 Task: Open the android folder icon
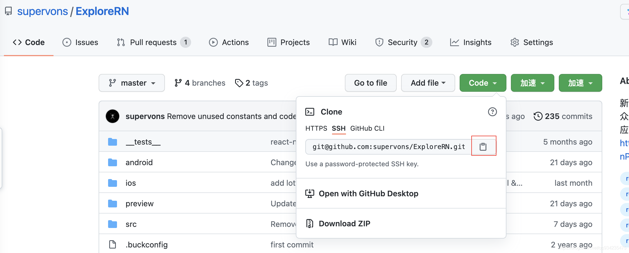pyautogui.click(x=113, y=162)
